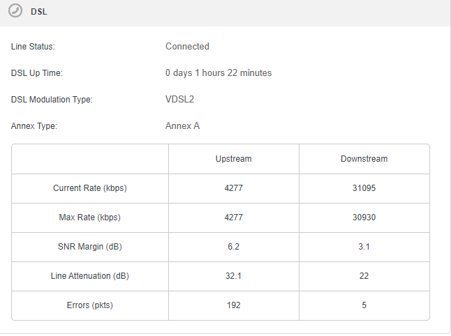Click the Line Status label
The image size is (451, 336).
(33, 47)
